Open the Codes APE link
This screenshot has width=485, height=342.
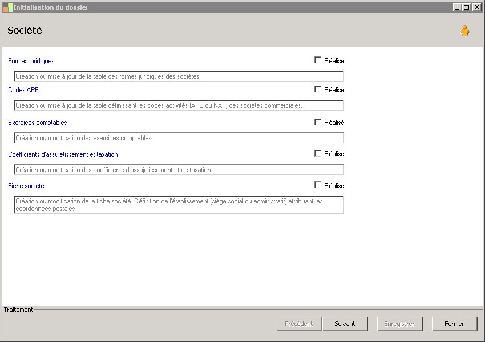[23, 90]
